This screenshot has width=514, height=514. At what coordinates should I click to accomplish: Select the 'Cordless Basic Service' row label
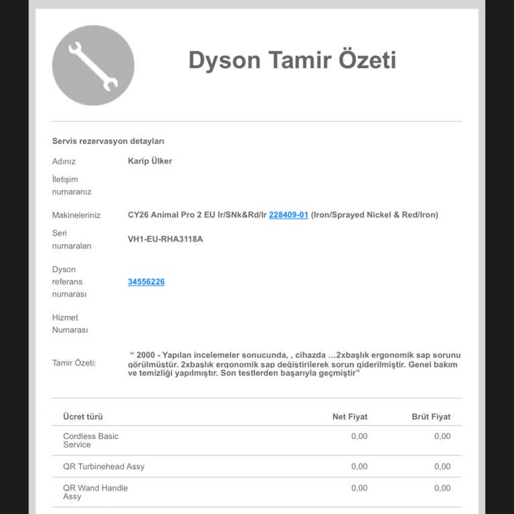[91, 440]
